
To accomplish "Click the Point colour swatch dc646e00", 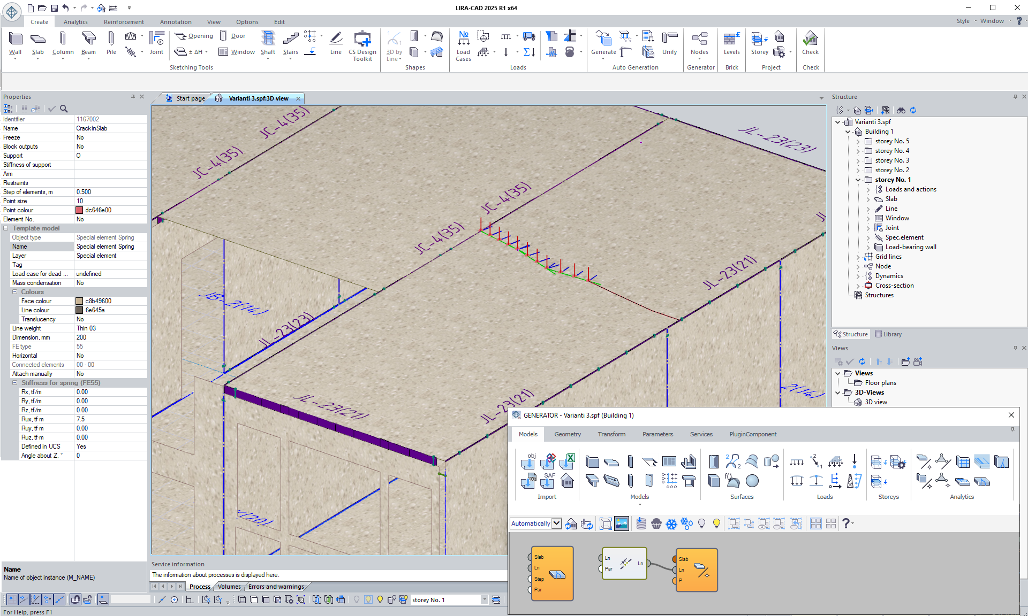I will click(79, 210).
